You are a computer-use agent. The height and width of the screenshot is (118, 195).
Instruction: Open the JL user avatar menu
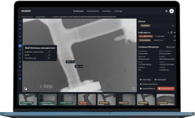pos(172,11)
